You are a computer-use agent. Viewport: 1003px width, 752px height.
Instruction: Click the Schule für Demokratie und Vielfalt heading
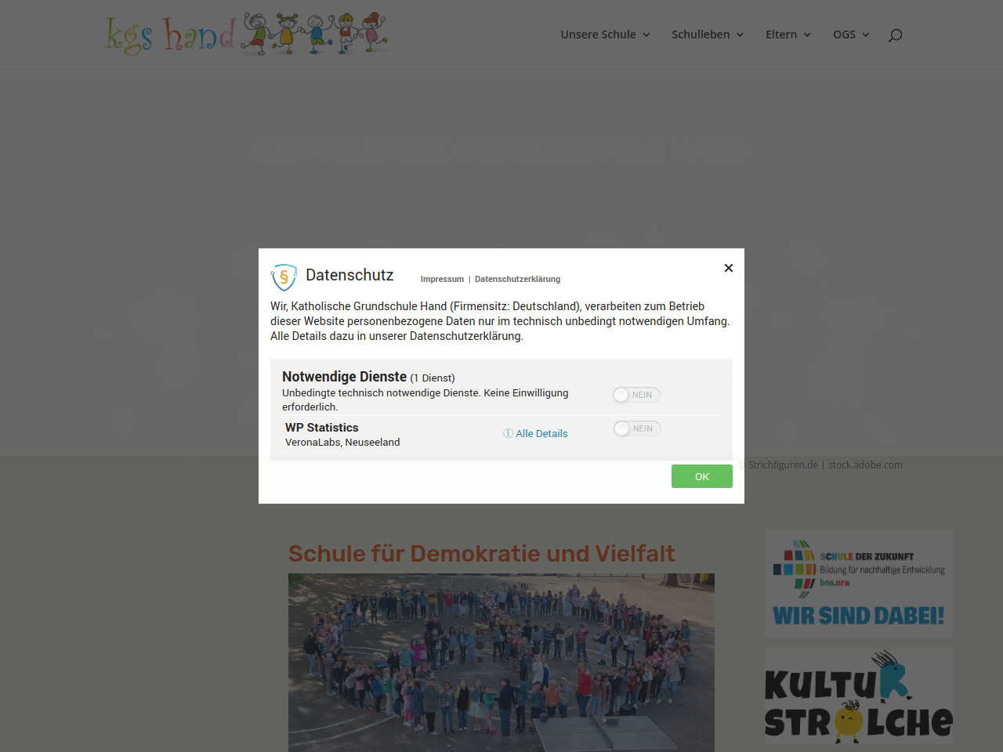pyautogui.click(x=481, y=553)
